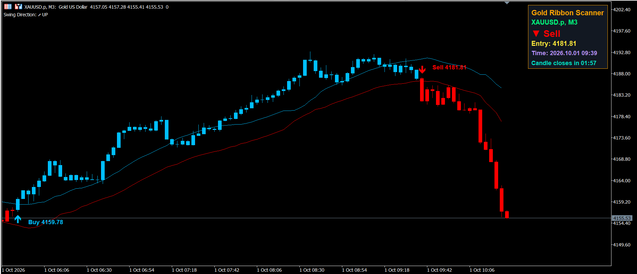Image resolution: width=637 pixels, height=274 pixels.
Task: Click the 'Sell 4181.81' chart label
Action: [x=449, y=67]
